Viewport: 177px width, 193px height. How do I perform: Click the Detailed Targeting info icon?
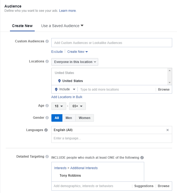[x=47, y=157]
